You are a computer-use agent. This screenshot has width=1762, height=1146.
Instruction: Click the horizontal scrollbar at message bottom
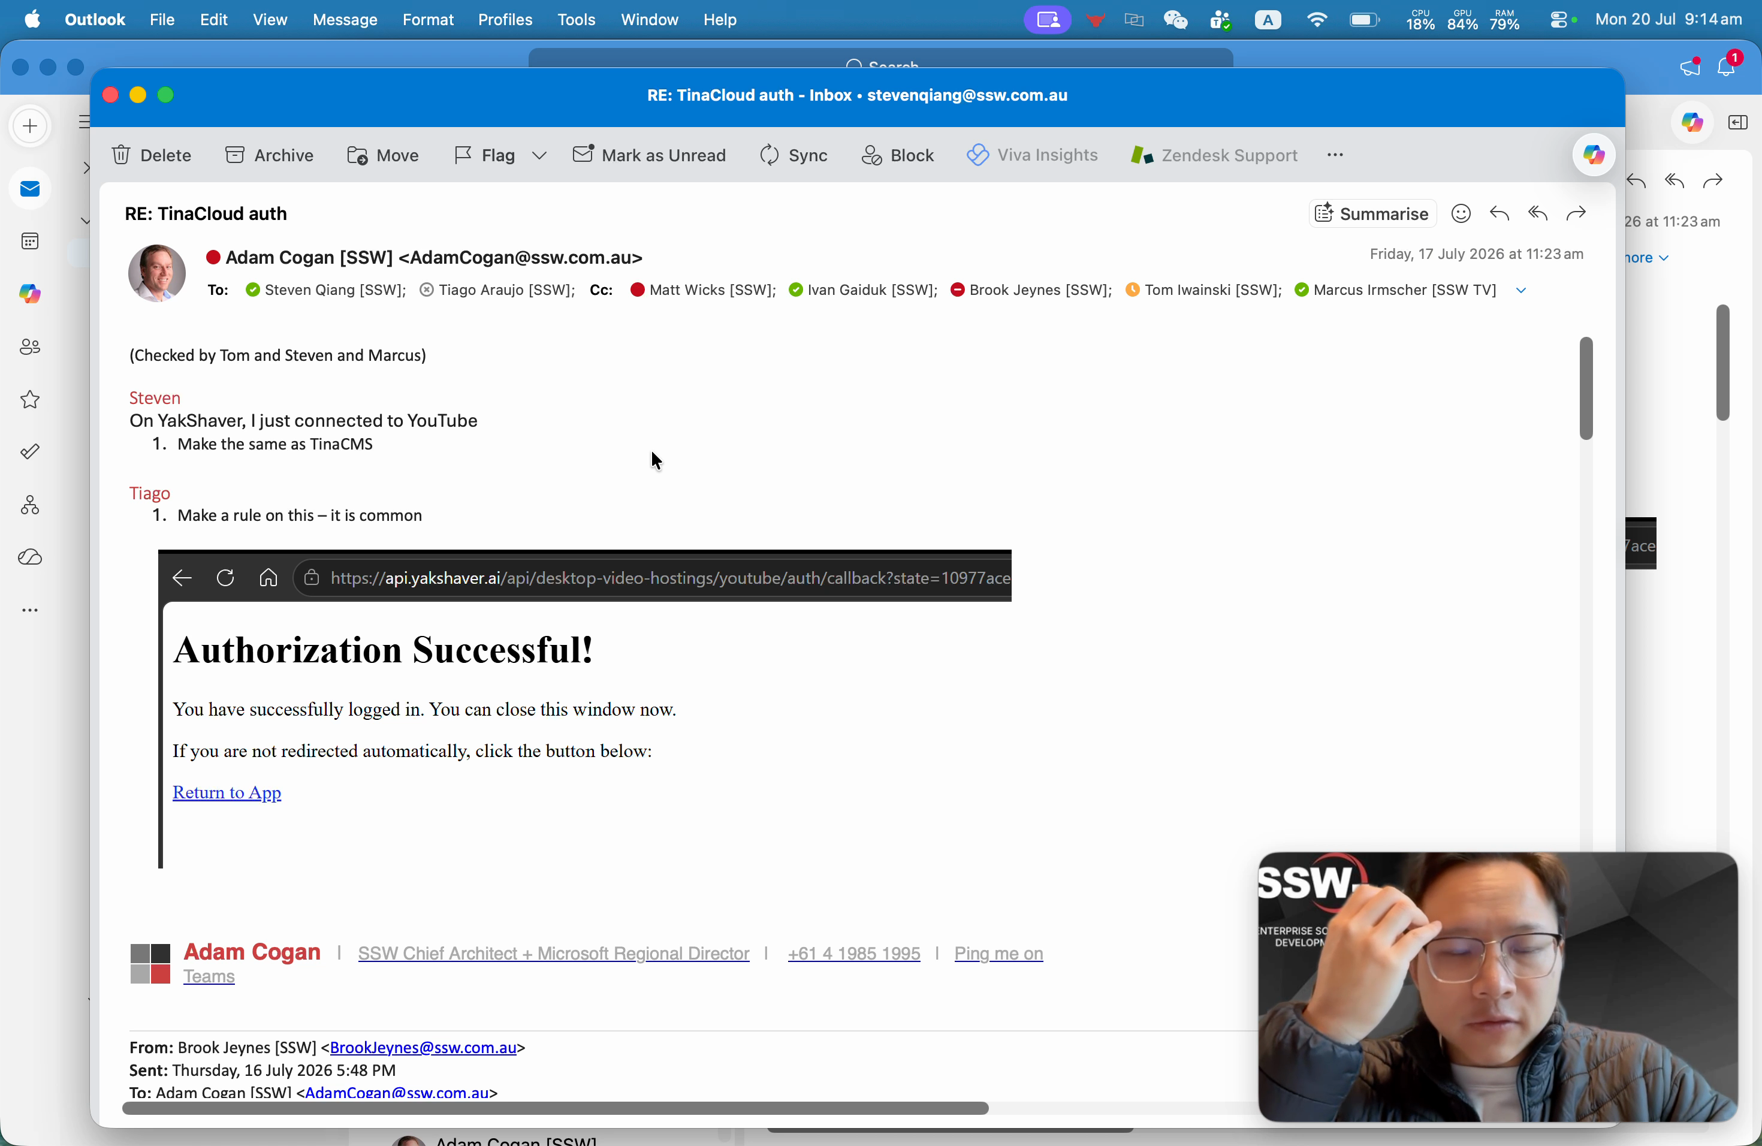click(x=555, y=1109)
